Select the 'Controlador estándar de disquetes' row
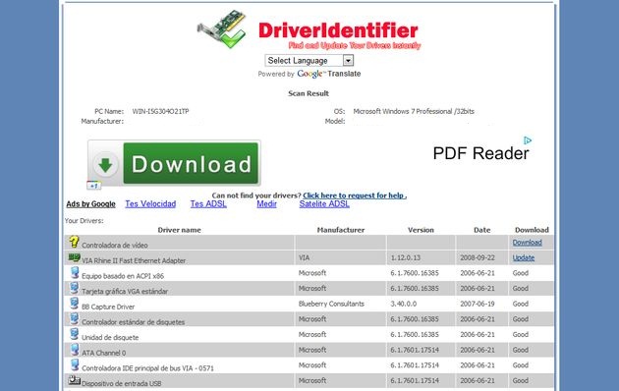 coord(309,319)
